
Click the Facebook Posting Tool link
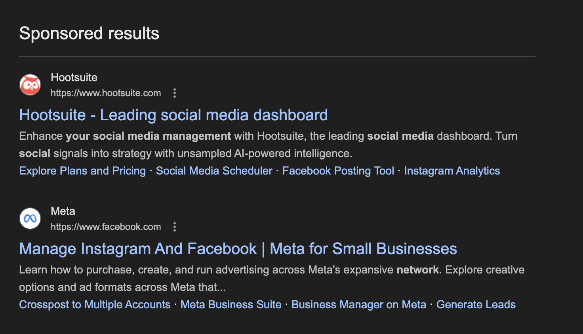tap(337, 171)
